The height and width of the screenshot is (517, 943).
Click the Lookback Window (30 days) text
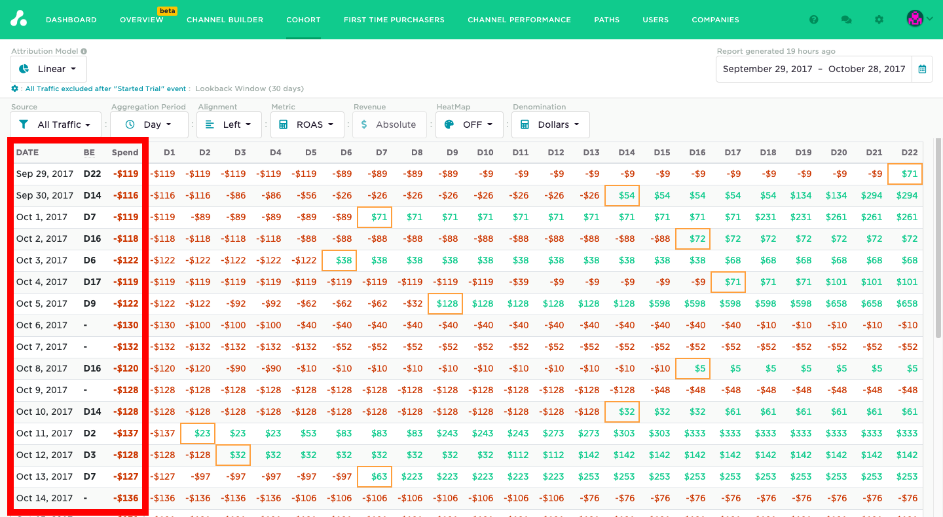tap(250, 88)
